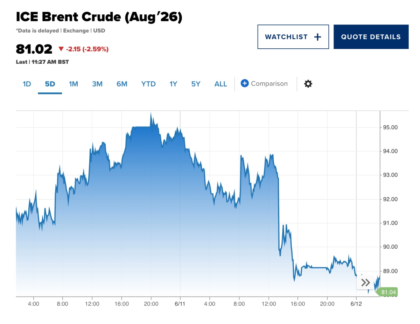Click the double-arrow chart scroll icon
This screenshot has height=324, width=420.
(x=365, y=283)
